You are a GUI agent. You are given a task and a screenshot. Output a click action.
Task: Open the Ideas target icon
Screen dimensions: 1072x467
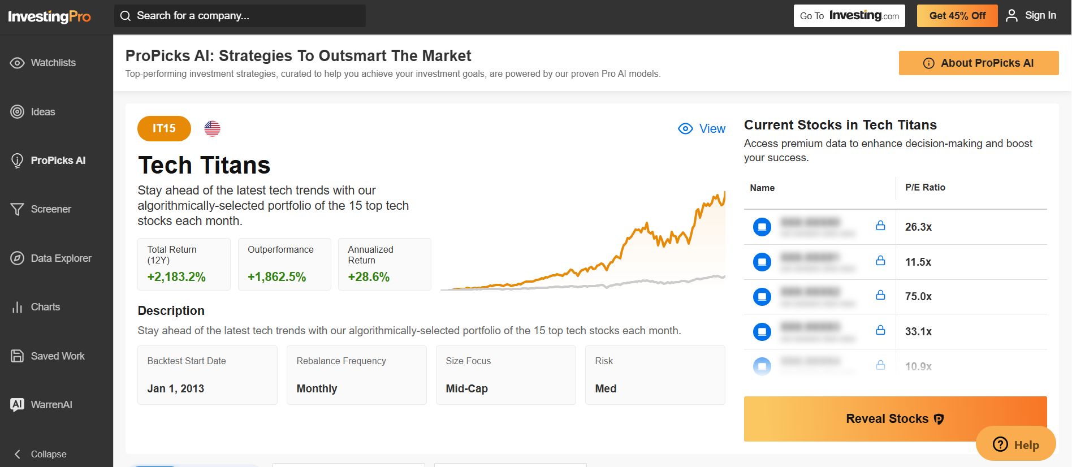(17, 112)
